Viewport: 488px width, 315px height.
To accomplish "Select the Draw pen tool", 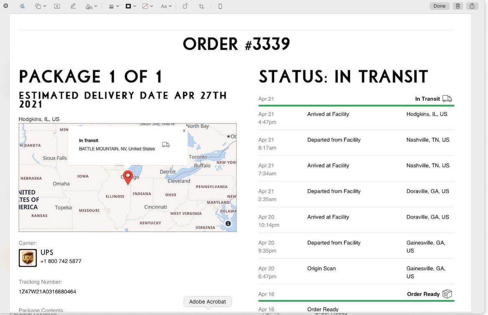I will [x=73, y=6].
